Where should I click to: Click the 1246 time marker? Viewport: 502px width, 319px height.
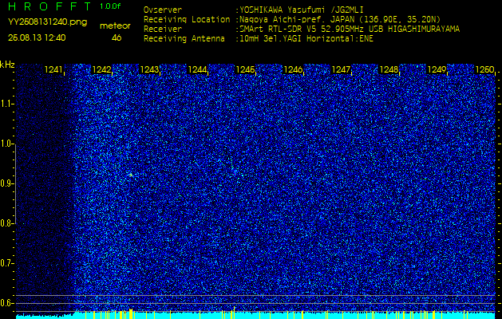tap(293, 69)
